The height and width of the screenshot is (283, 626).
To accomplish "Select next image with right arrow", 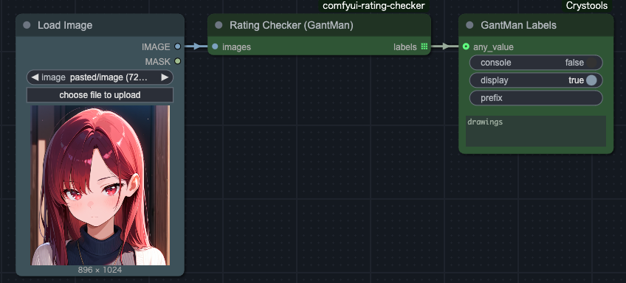I will 165,77.
